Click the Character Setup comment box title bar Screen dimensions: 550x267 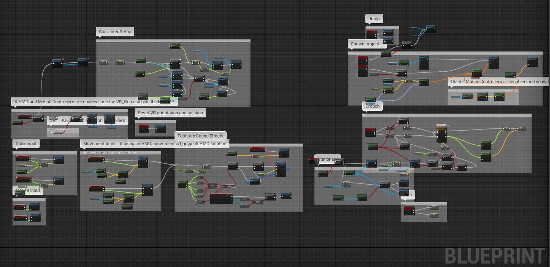[x=173, y=41]
